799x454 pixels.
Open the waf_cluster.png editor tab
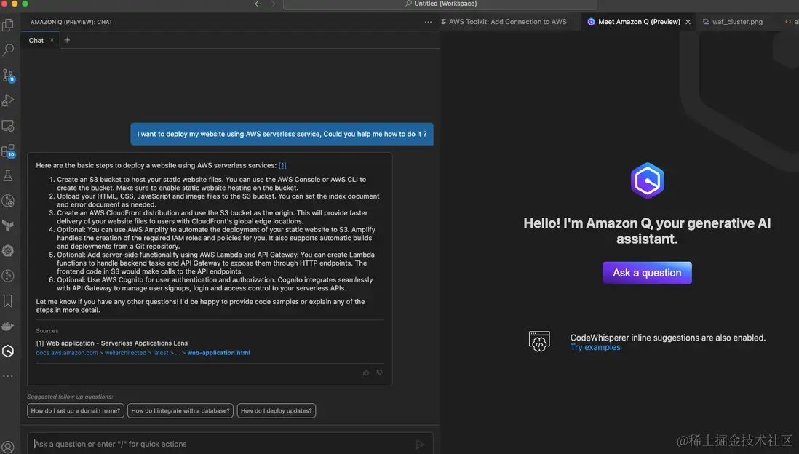click(x=732, y=21)
